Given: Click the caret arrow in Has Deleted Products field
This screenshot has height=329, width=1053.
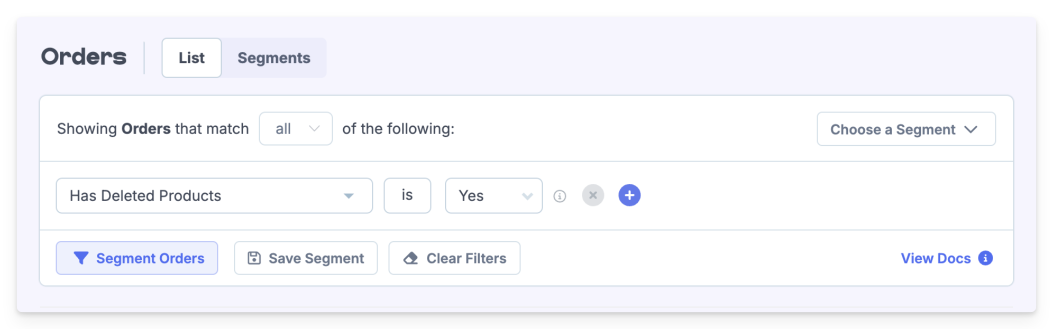Looking at the screenshot, I should click(x=349, y=196).
